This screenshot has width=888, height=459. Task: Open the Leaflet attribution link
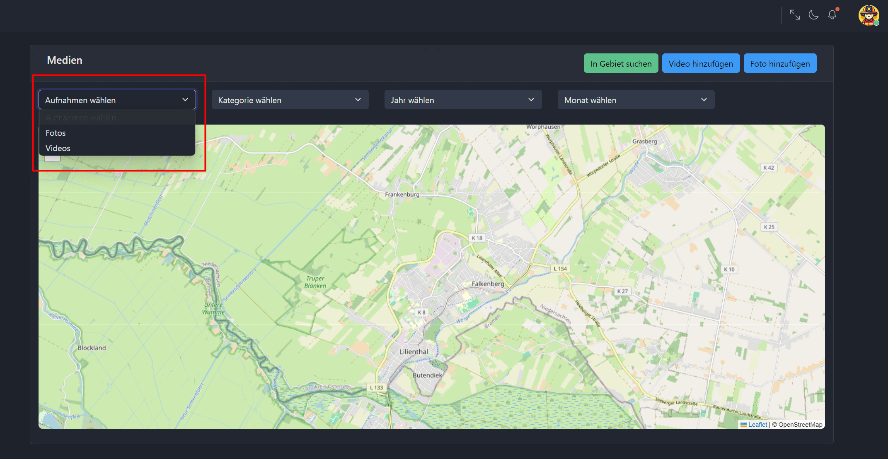757,425
